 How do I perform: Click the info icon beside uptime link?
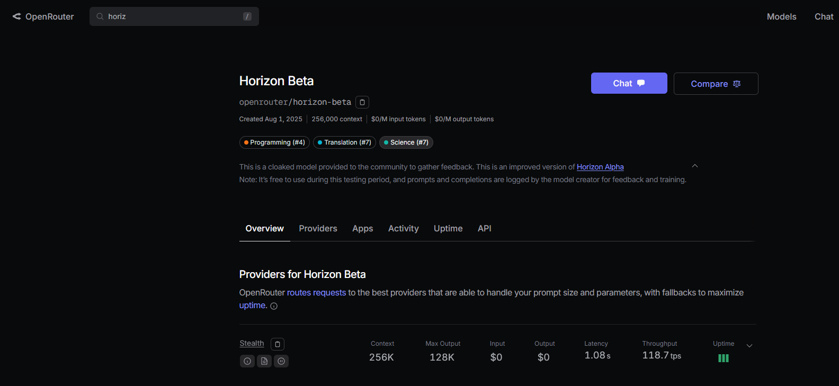pyautogui.click(x=274, y=306)
